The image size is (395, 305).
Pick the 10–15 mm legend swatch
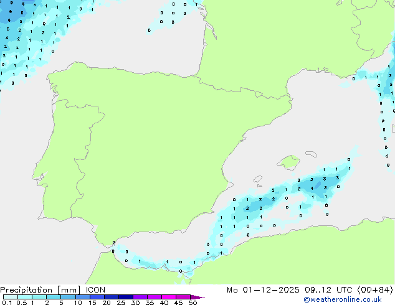point(82,297)
